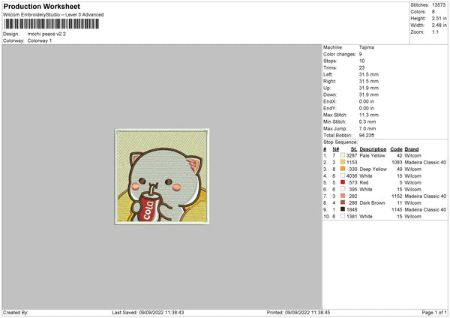The height and width of the screenshot is (318, 450).
Task: Select the Pale Yellow swatch in row 1
Action: [x=343, y=155]
